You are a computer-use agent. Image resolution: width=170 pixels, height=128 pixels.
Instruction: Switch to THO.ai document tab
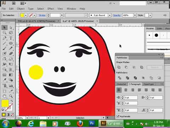[x=36, y=21]
